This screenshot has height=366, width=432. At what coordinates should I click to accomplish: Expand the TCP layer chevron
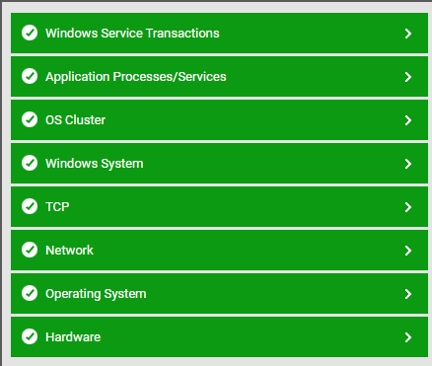point(408,207)
